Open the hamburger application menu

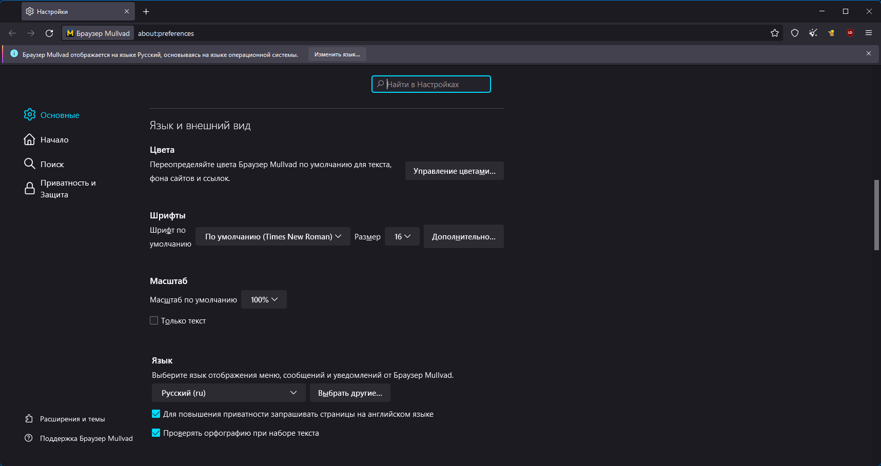869,33
